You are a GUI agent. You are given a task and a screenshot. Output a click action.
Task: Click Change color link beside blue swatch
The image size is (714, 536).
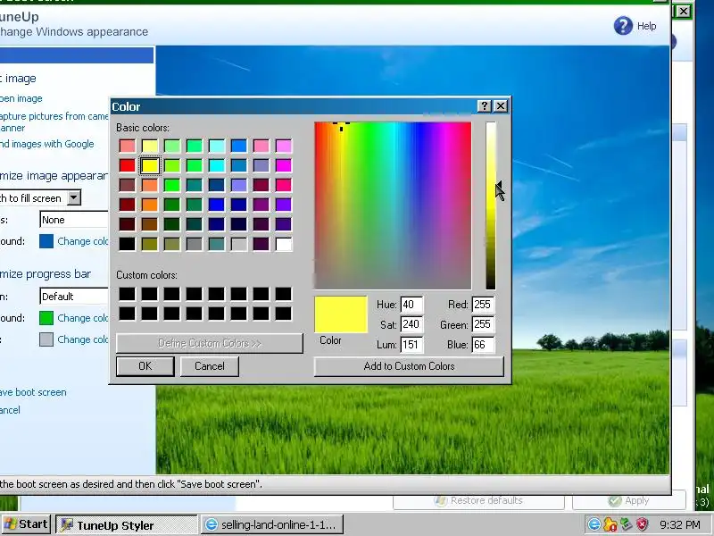pyautogui.click(x=83, y=241)
